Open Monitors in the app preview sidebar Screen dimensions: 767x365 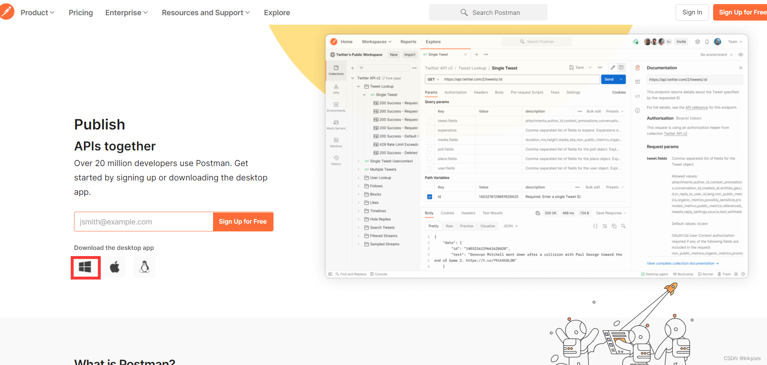(x=336, y=143)
